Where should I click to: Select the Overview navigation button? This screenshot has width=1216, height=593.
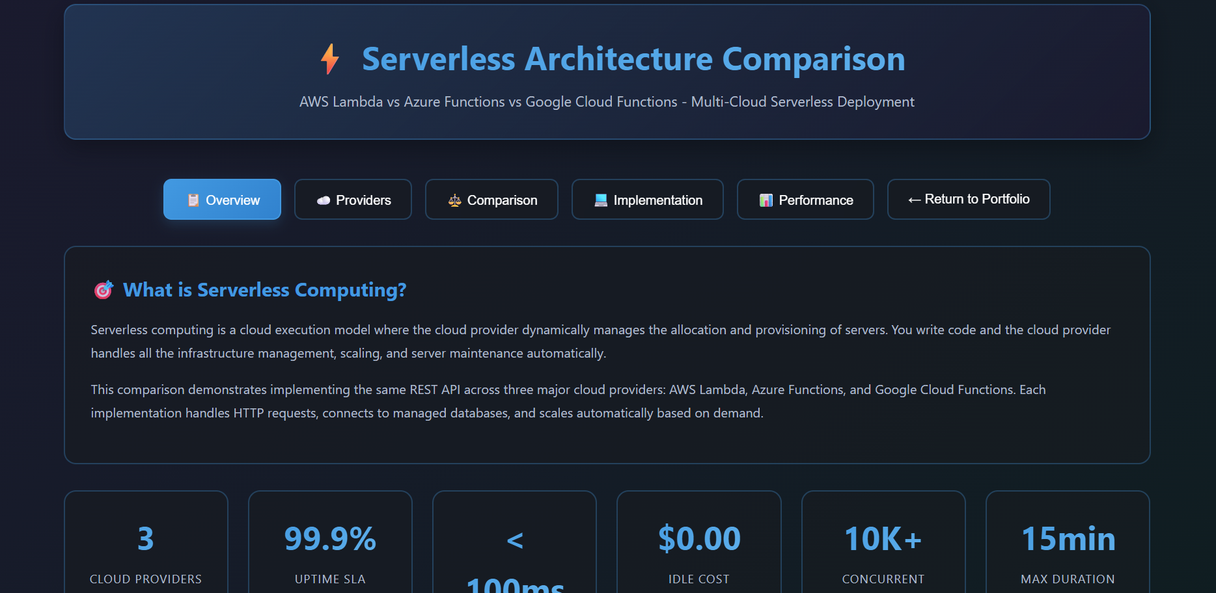coord(222,200)
